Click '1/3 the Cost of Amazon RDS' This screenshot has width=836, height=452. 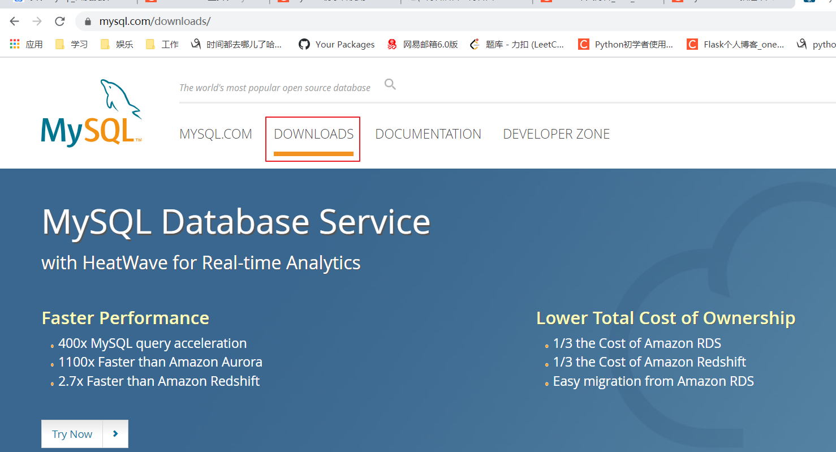pos(637,343)
